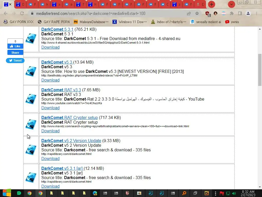Click the Facebook Like button

(x=15, y=46)
